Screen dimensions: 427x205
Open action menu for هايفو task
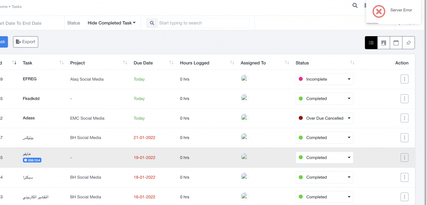pos(404,157)
